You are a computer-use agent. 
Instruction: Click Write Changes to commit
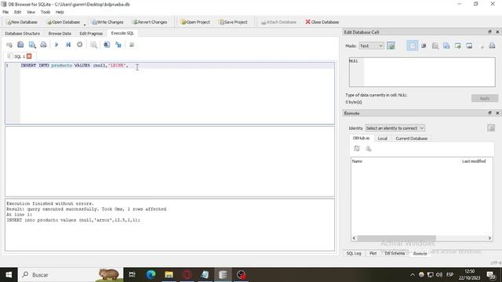[107, 22]
